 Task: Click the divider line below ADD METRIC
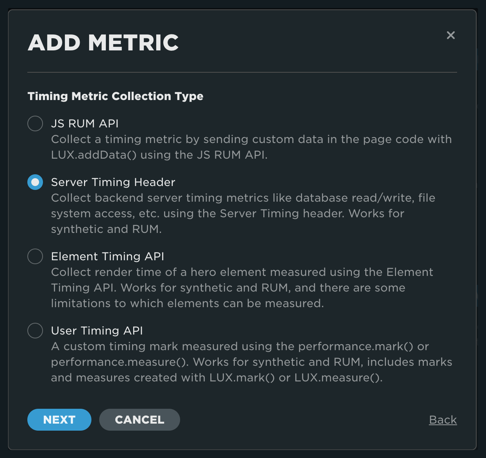tap(242, 72)
